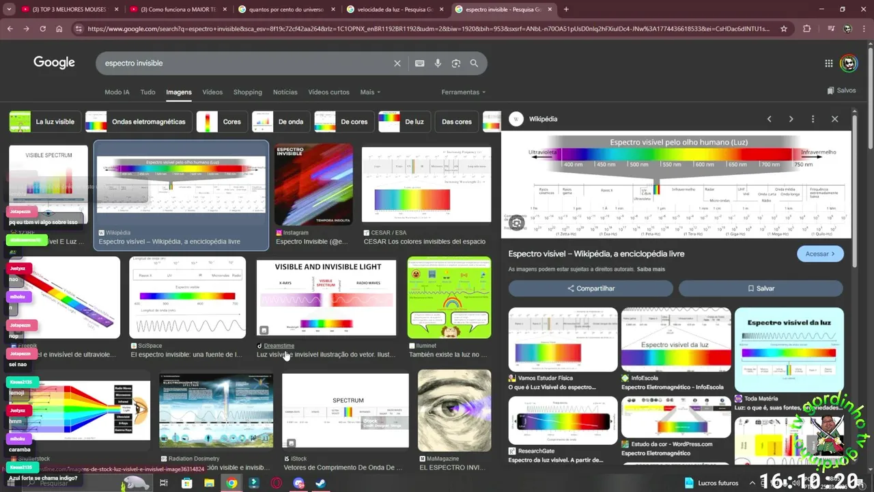Open the InfoEscola related image thumbnail

pyautogui.click(x=676, y=340)
